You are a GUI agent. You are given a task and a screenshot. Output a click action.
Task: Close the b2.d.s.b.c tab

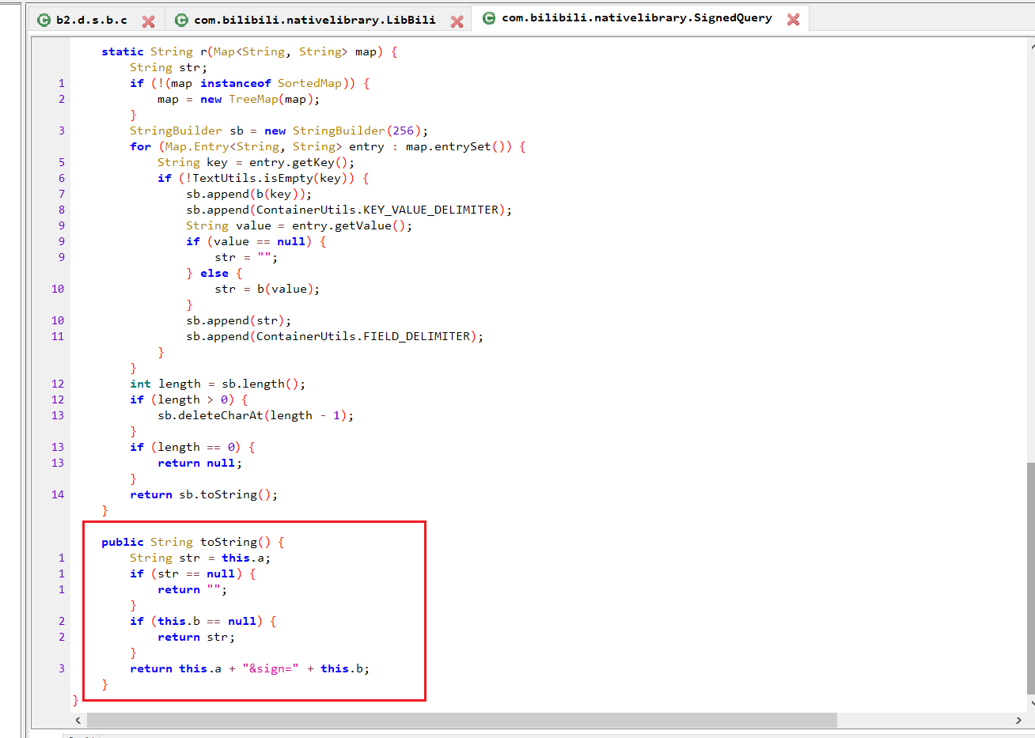(x=148, y=21)
